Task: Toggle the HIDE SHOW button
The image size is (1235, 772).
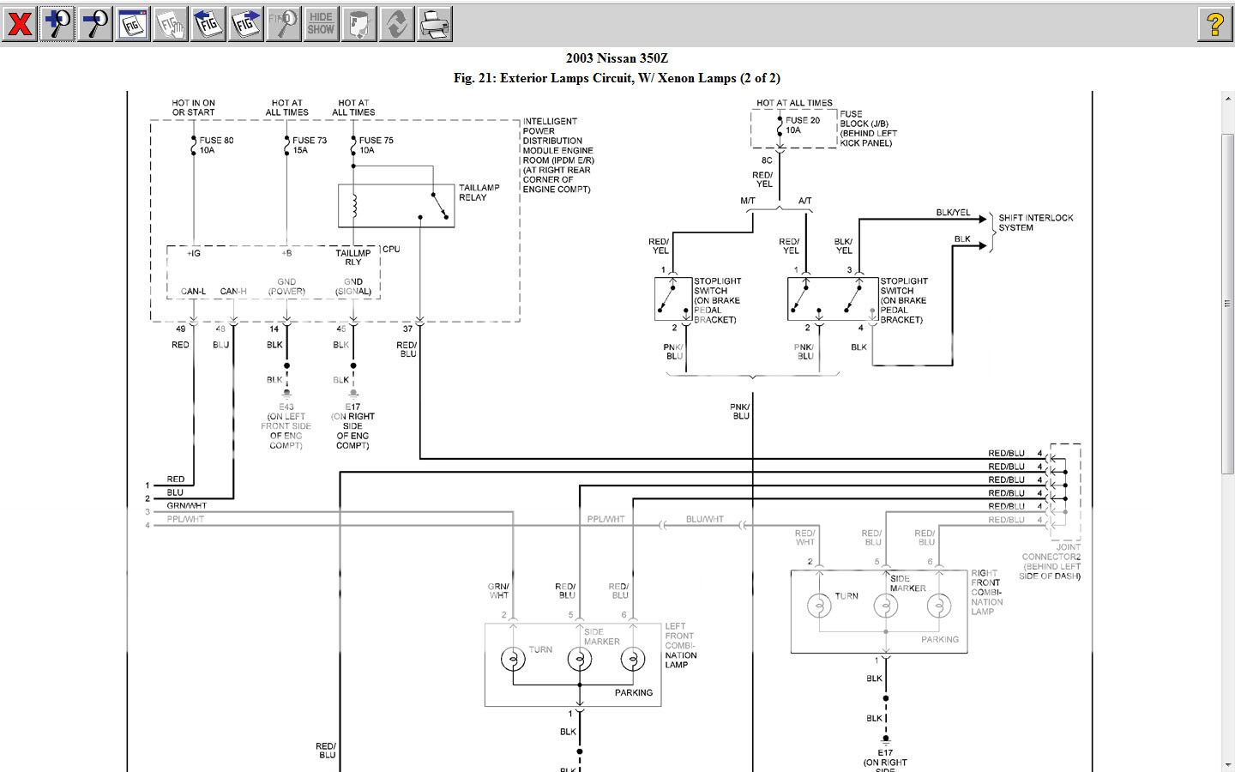Action: 322,23
